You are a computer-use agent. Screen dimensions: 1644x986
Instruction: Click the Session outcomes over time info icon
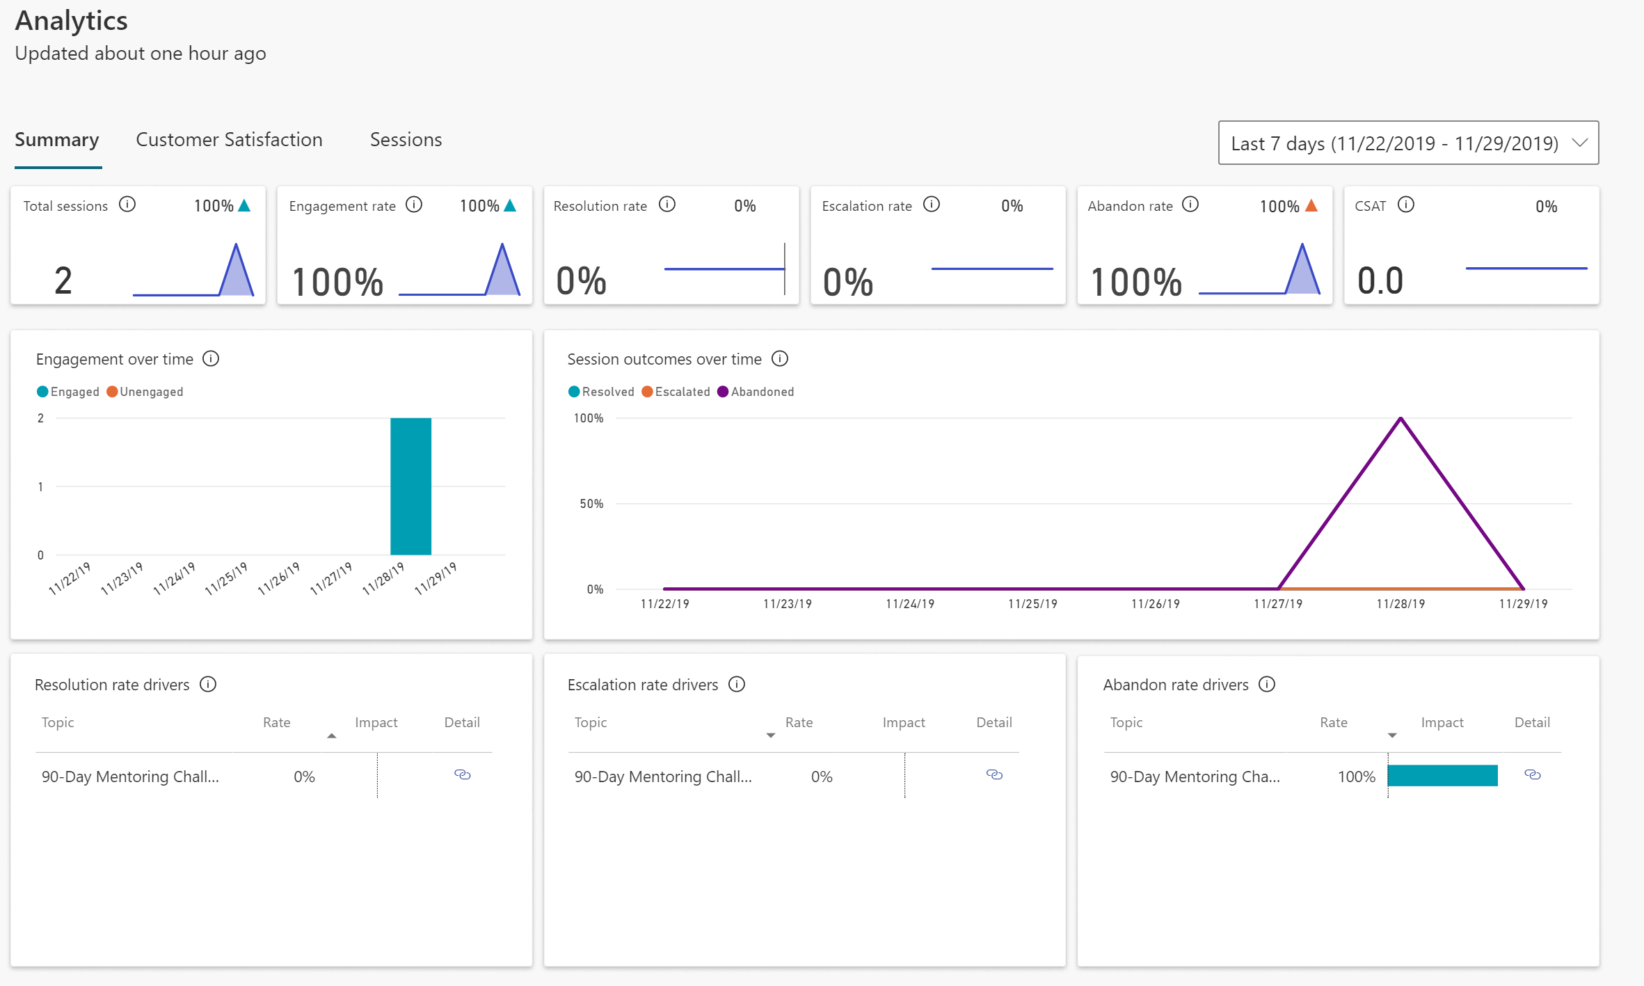pos(780,358)
